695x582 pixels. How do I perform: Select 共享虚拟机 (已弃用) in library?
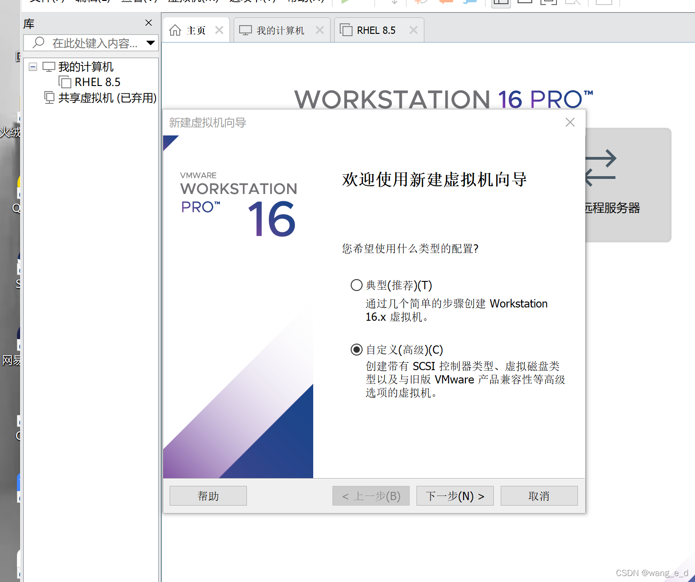(107, 97)
